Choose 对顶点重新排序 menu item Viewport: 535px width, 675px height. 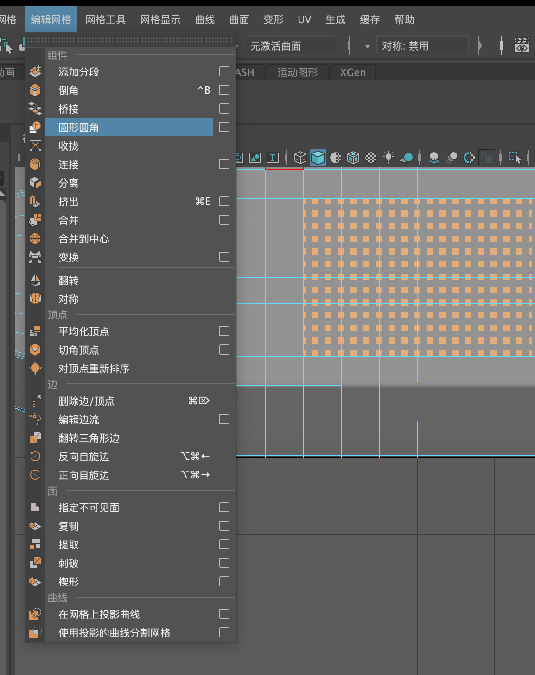(x=129, y=368)
